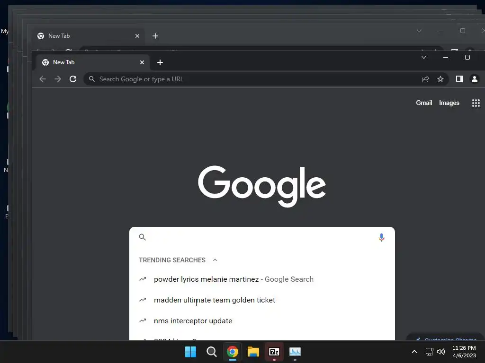Screen dimensions: 485x363
Task: Show hidden system tray icons
Action: (414, 352)
